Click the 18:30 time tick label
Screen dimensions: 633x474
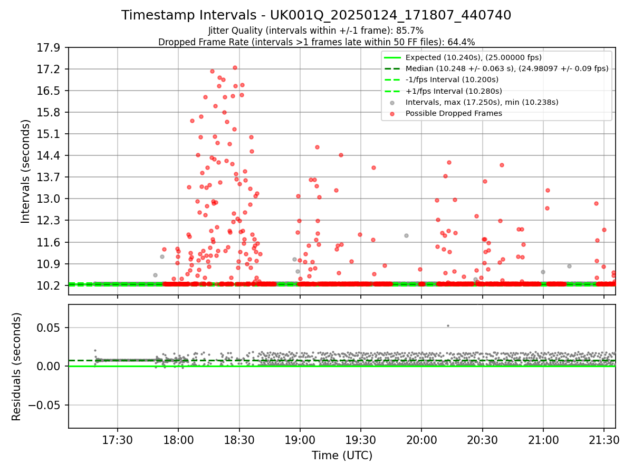click(239, 440)
